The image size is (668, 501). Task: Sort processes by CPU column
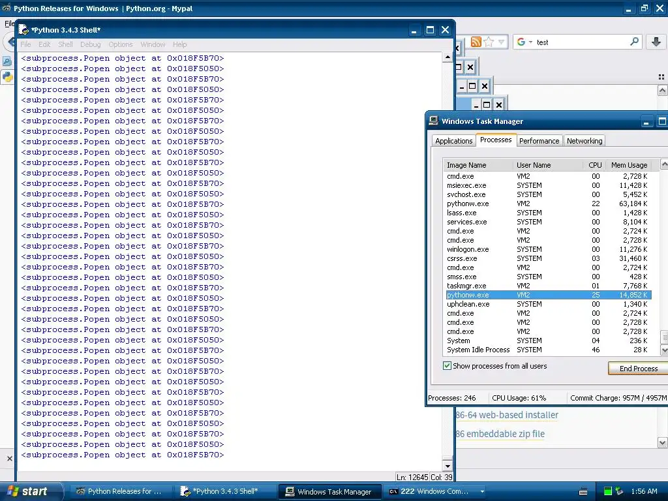[x=595, y=165]
